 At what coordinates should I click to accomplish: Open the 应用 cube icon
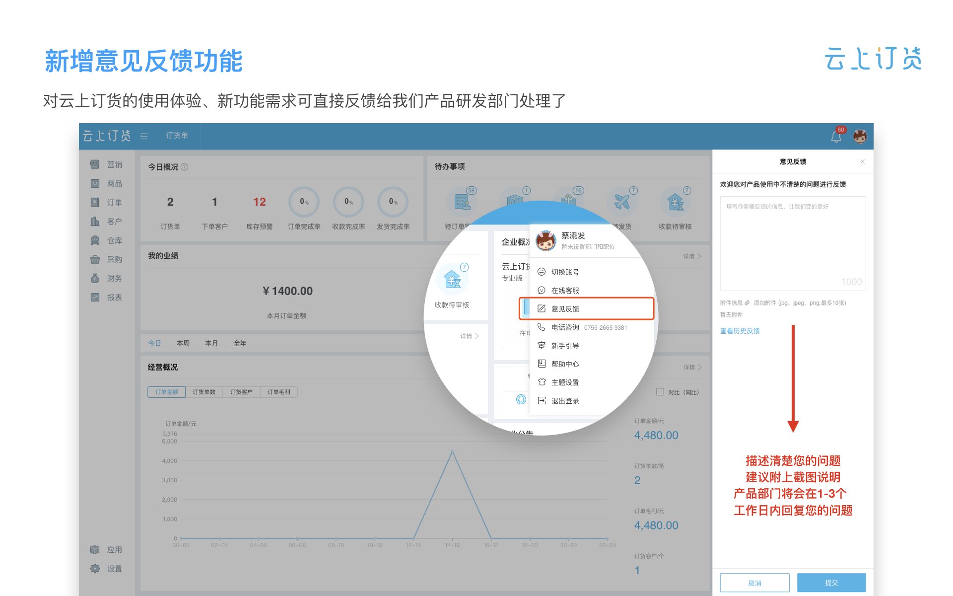point(95,549)
